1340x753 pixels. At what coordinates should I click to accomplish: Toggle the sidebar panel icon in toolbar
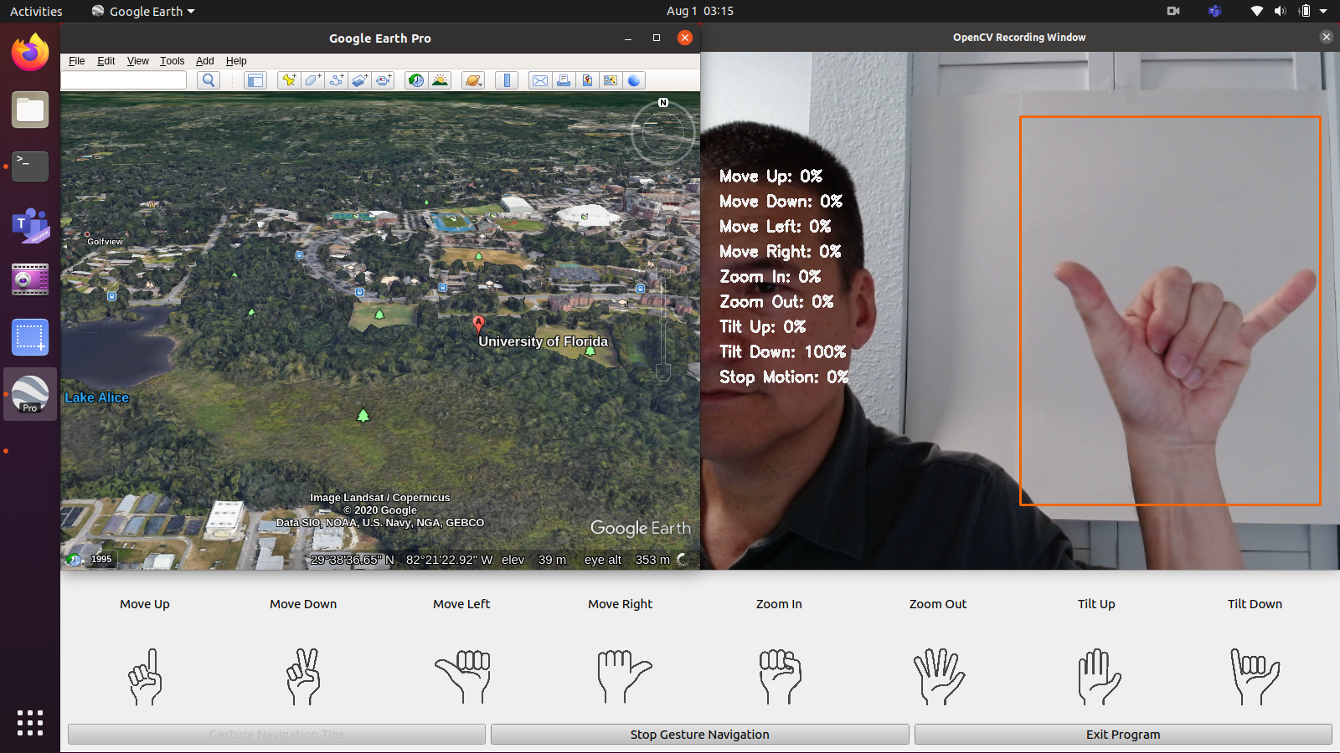255,80
